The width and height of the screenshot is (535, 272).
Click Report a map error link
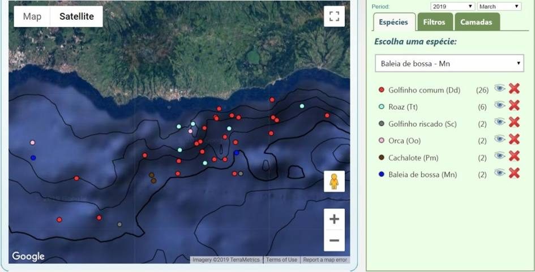click(x=325, y=260)
